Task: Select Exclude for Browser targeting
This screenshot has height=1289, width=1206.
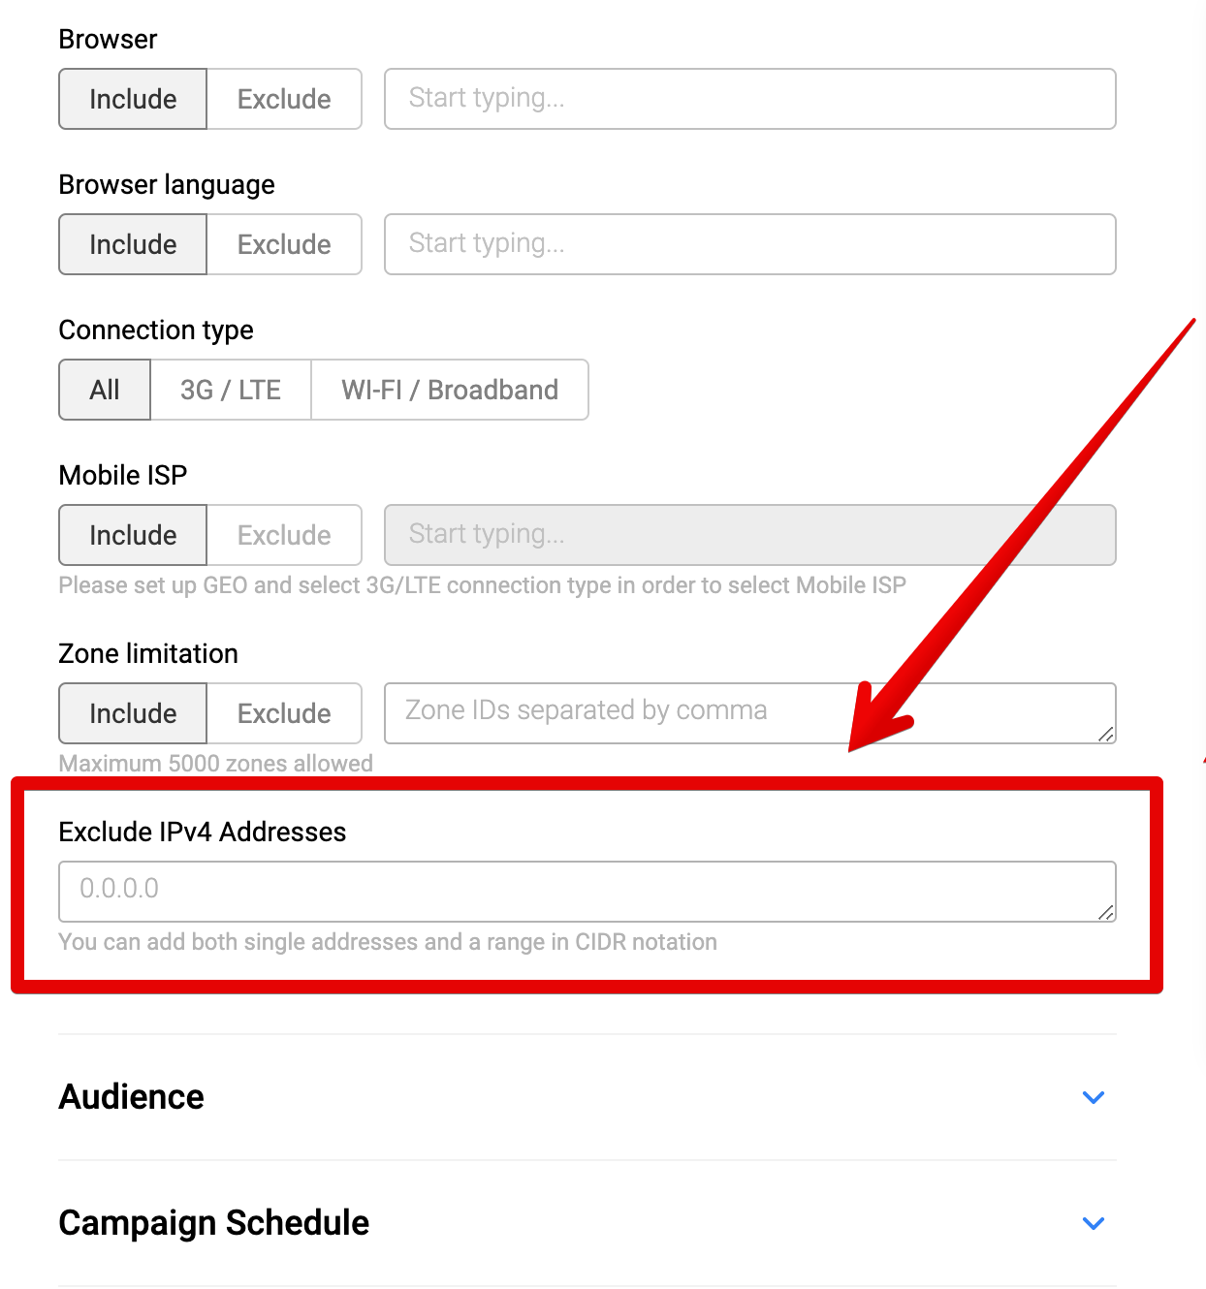Action: click(284, 99)
